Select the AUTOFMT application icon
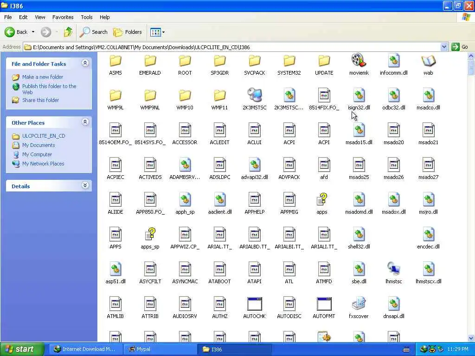The height and width of the screenshot is (356, 475). 324,304
